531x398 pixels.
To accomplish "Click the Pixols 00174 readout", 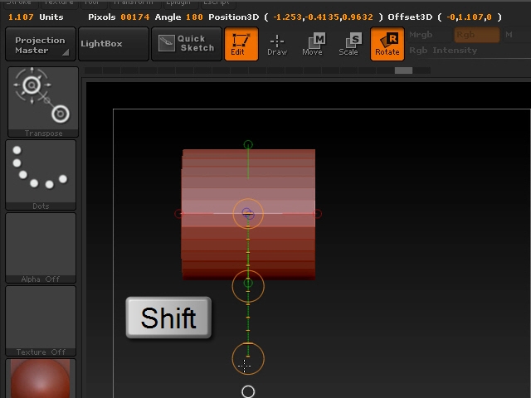I will point(119,17).
